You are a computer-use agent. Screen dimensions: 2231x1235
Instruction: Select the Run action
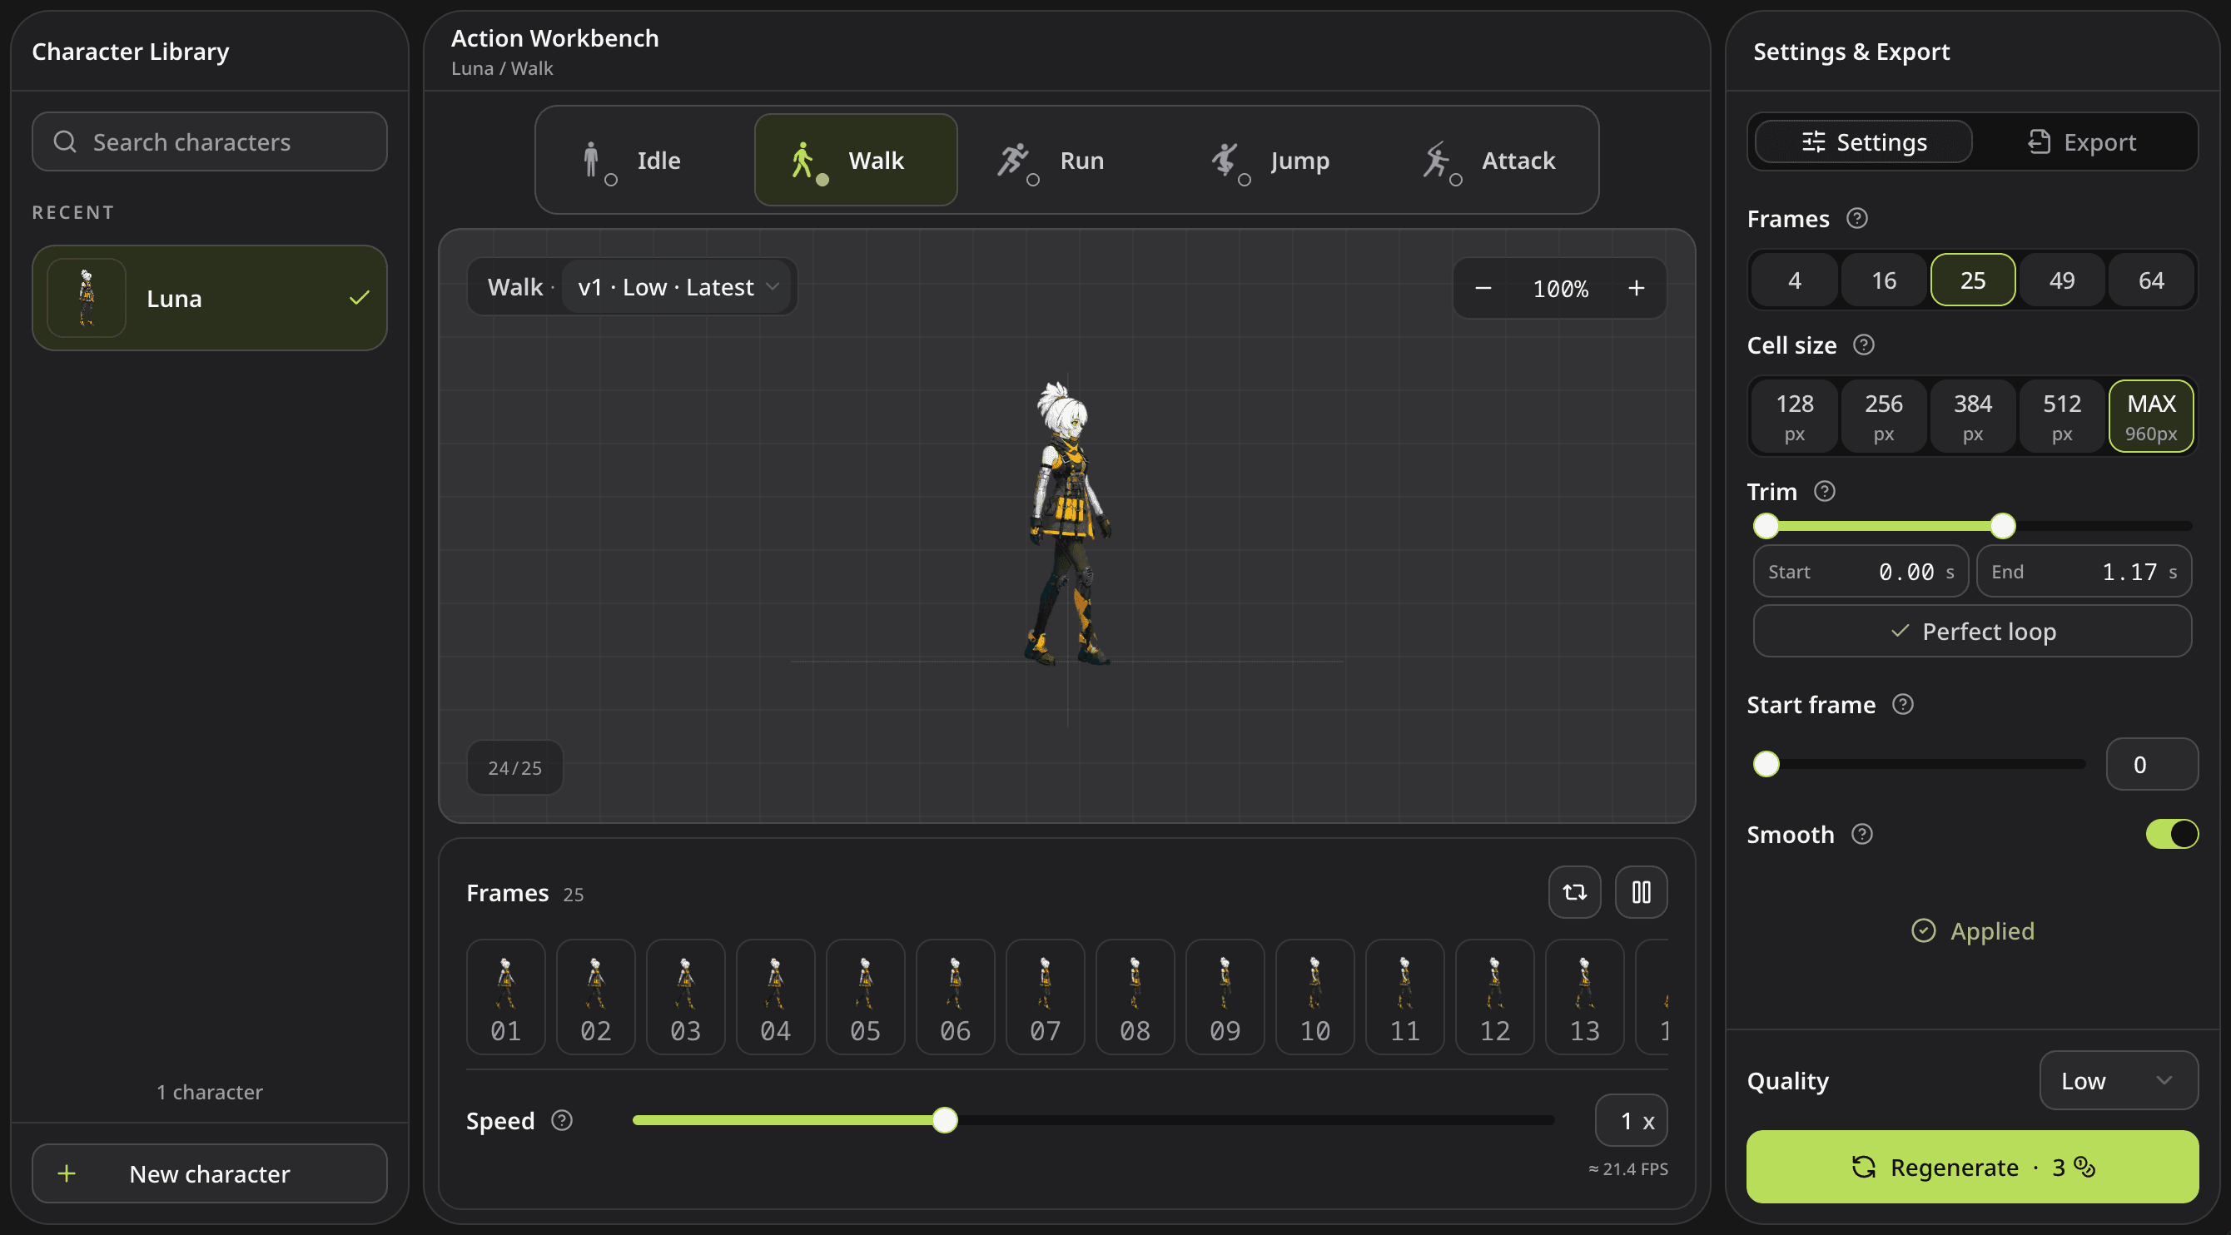click(x=1067, y=161)
